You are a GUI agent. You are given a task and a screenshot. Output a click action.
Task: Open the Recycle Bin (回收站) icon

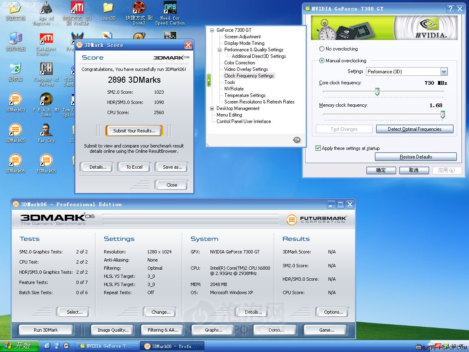click(x=15, y=72)
